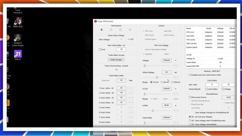Enable the Microcode Version checkbox
The image size is (242, 136).
coord(190,97)
